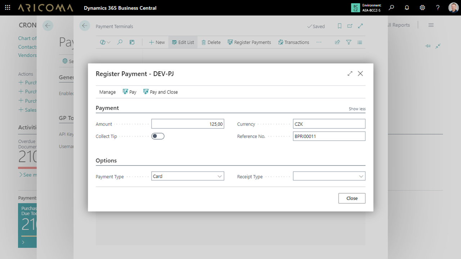The width and height of the screenshot is (461, 259).
Task: Click the Currency field
Action: pyautogui.click(x=329, y=124)
